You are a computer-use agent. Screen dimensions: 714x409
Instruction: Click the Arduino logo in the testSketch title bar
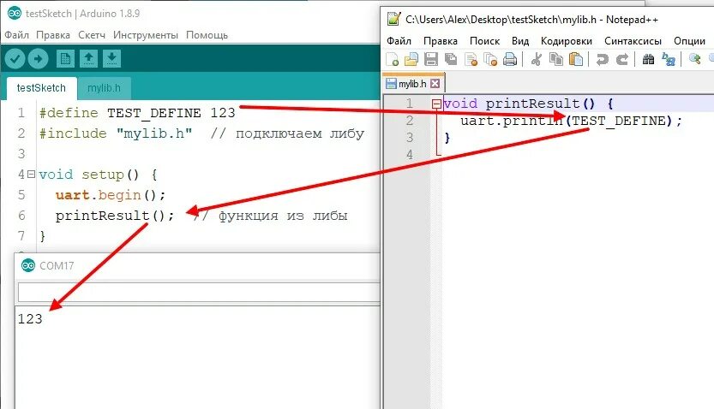coord(14,13)
